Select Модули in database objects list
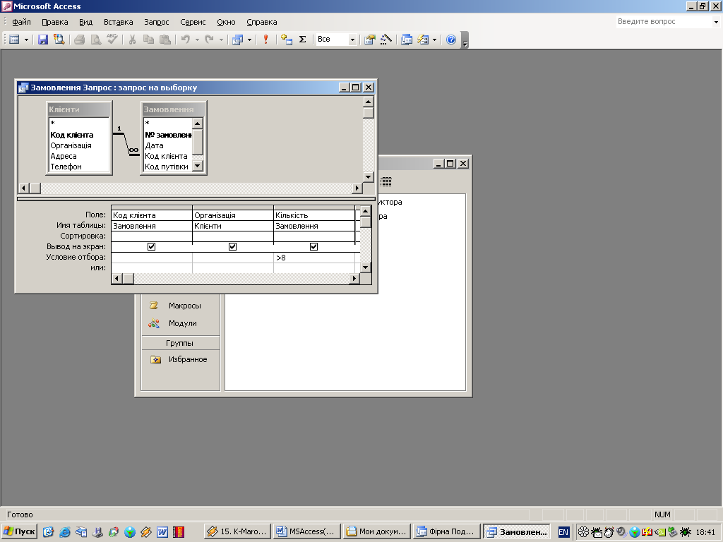This screenshot has height=542, width=723. (x=182, y=323)
